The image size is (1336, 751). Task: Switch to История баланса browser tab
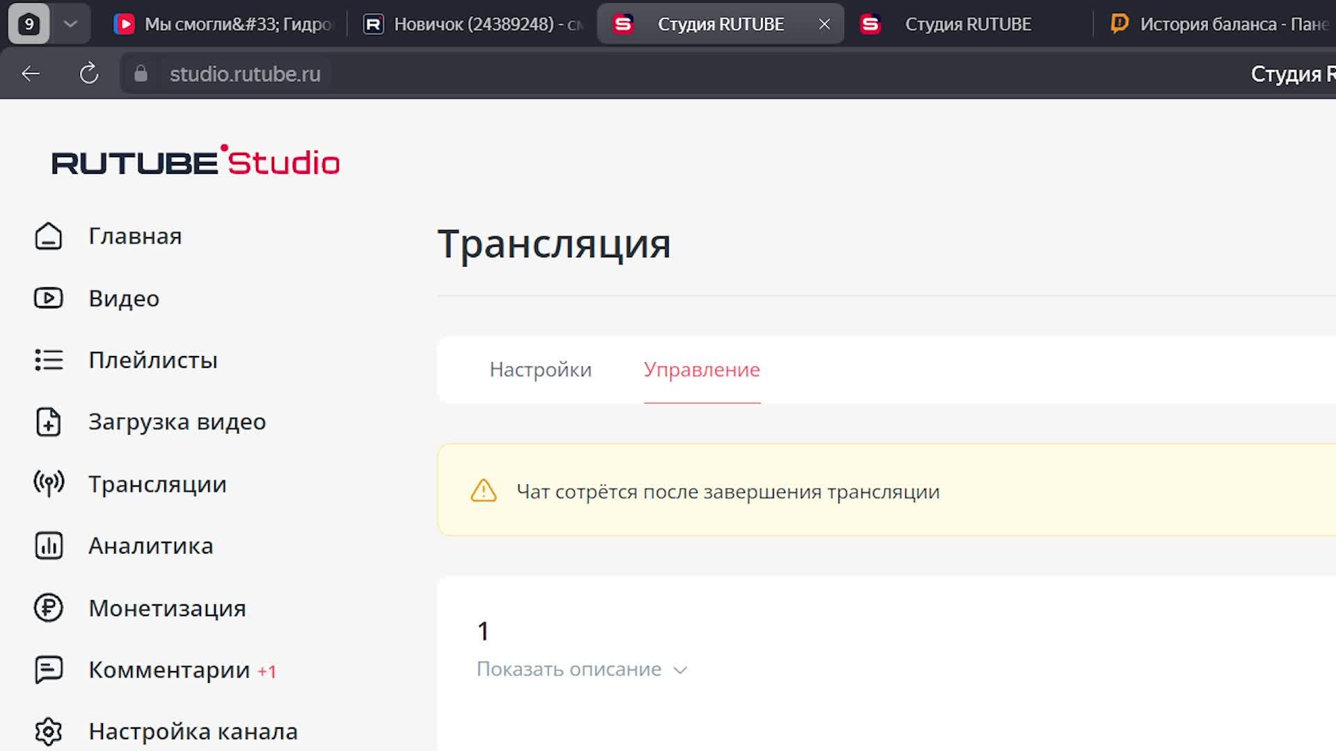pyautogui.click(x=1218, y=24)
